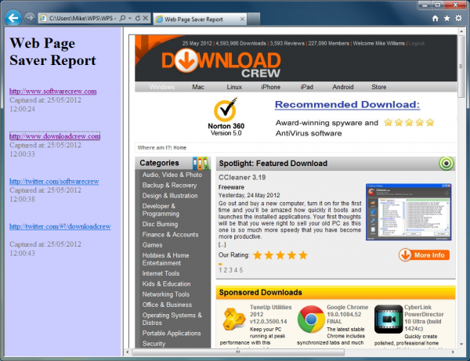Open the softwarecrew.com report link
Screen dimensions: 470x361
53,91
